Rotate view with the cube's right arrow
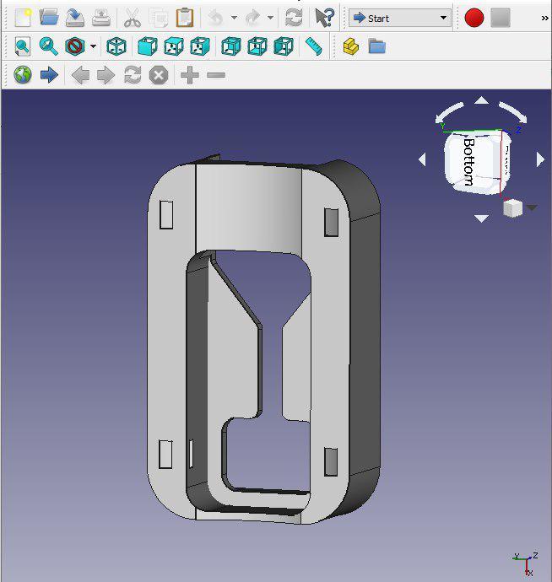This screenshot has height=582, width=552. coord(540,159)
